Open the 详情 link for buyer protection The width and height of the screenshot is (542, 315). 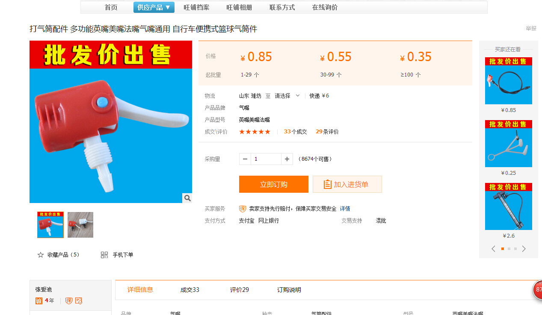345,209
